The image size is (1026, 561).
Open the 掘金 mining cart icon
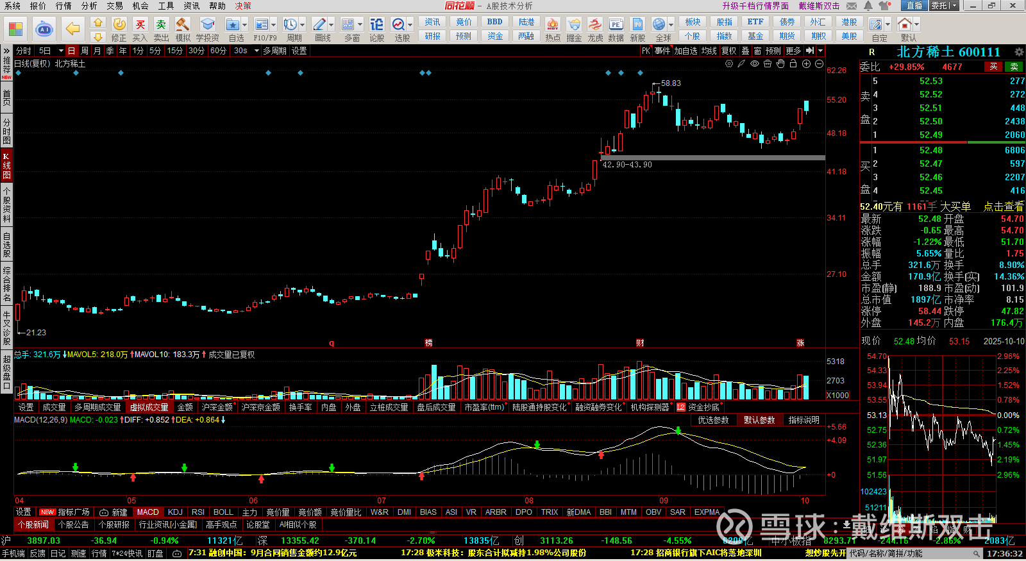point(574,24)
